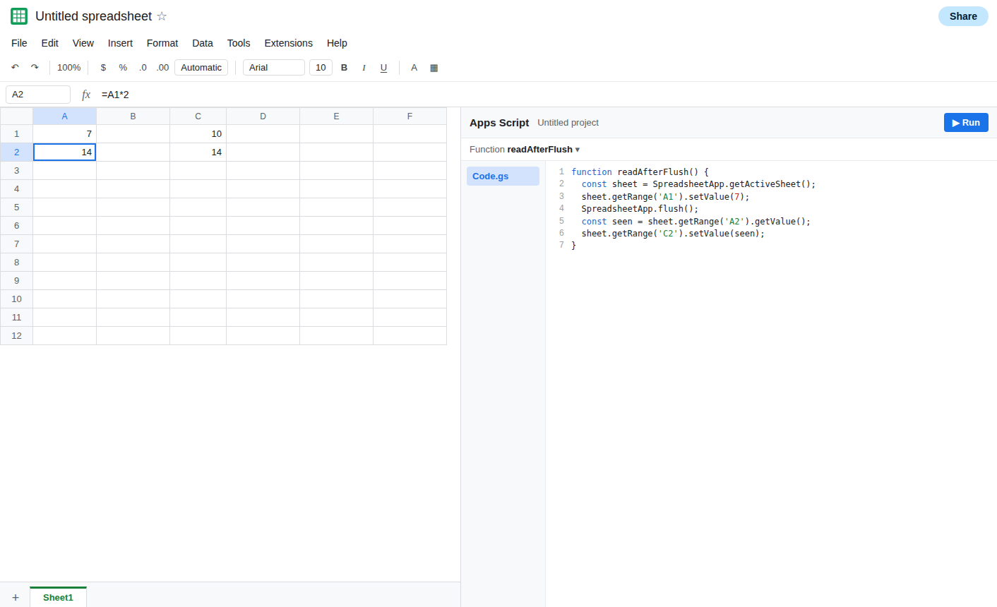This screenshot has height=607, width=997.
Task: Increase decimal places (.00) icon
Action: pos(162,68)
